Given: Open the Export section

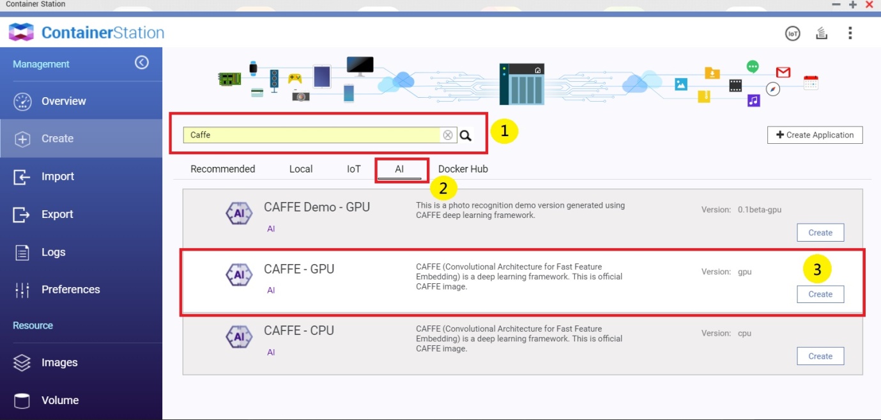Looking at the screenshot, I should (x=57, y=214).
